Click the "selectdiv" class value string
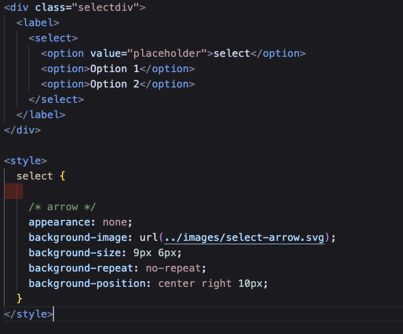 pos(106,7)
